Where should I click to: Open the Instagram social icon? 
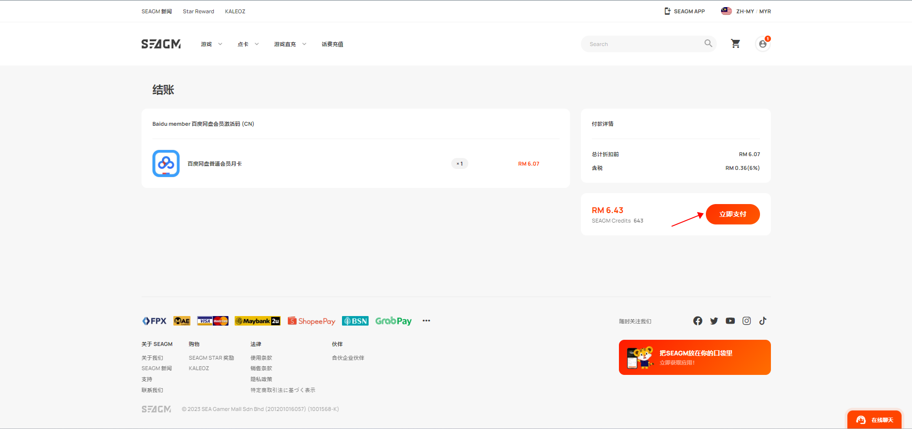(x=747, y=321)
